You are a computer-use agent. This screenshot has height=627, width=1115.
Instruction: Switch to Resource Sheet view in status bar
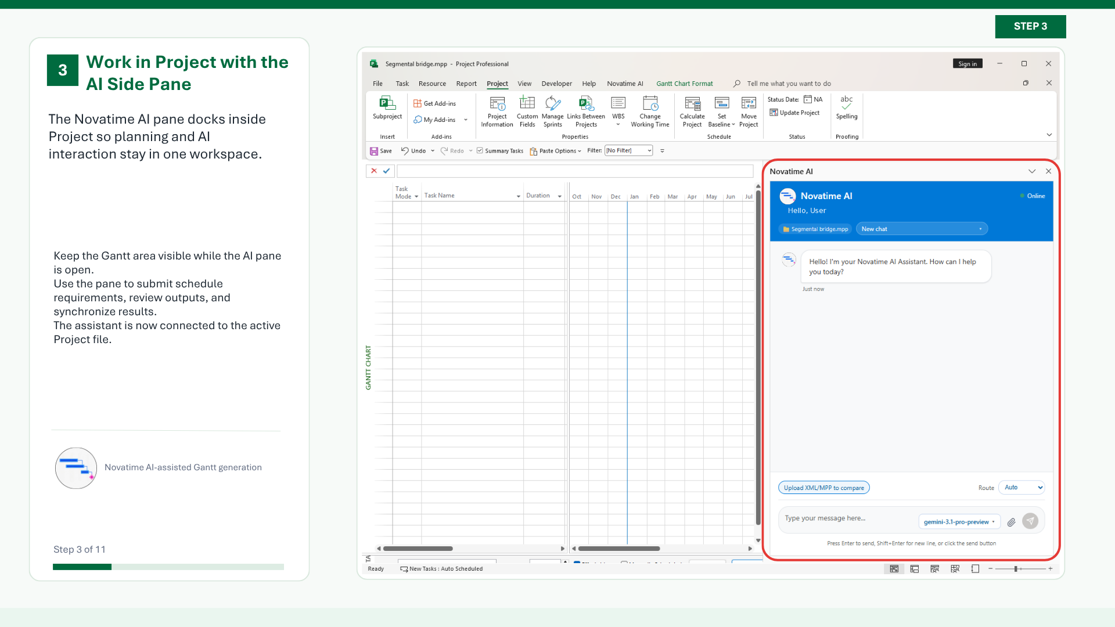[x=955, y=569]
